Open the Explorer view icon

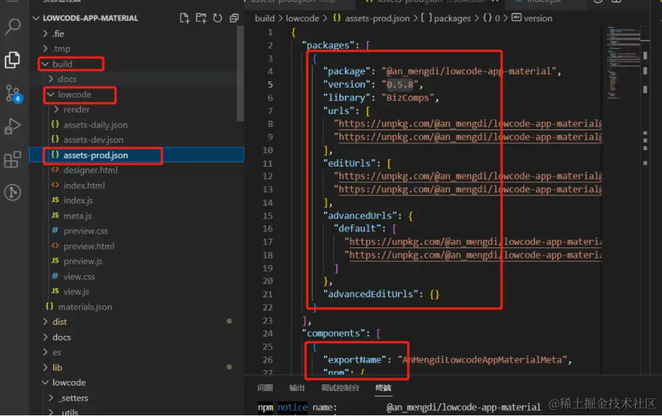tap(13, 59)
